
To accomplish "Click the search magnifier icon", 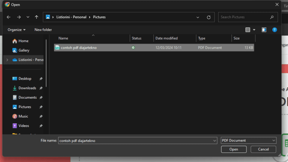I will click(x=272, y=17).
